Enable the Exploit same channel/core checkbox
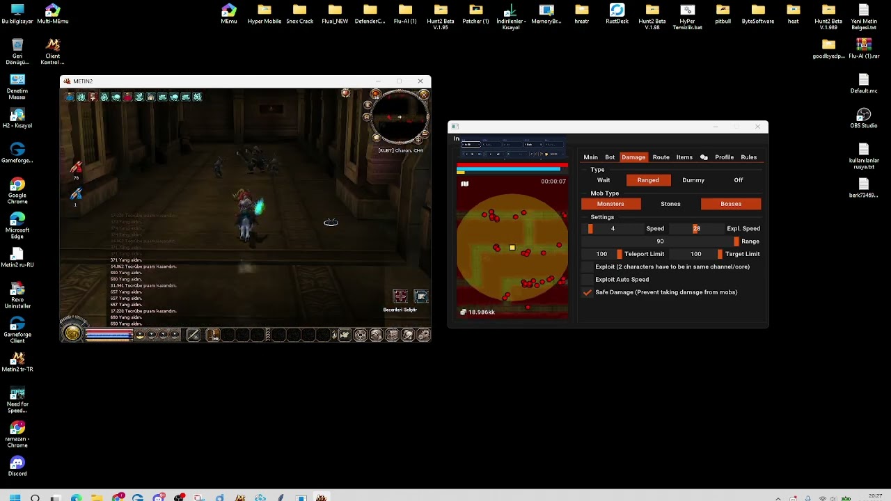The width and height of the screenshot is (891, 501). coord(588,267)
